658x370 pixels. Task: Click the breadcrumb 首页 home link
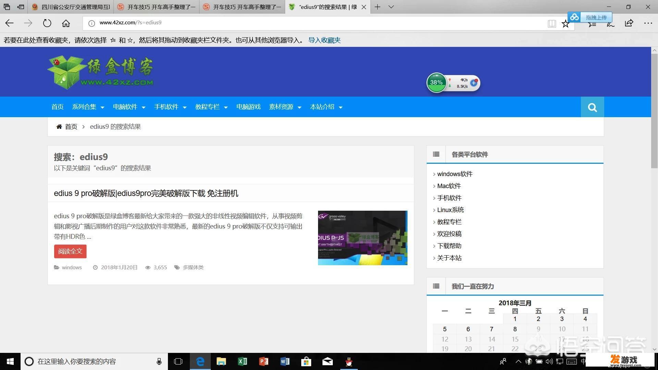[71, 127]
